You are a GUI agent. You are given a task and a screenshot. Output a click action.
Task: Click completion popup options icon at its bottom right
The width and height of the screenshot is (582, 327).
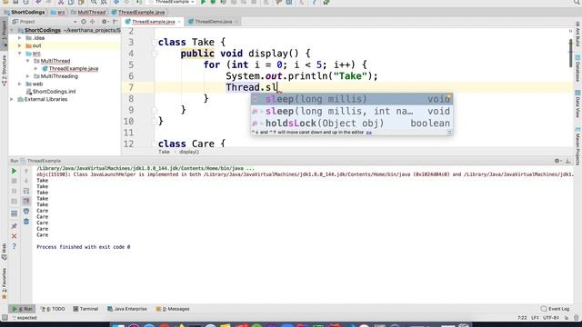pos(449,133)
